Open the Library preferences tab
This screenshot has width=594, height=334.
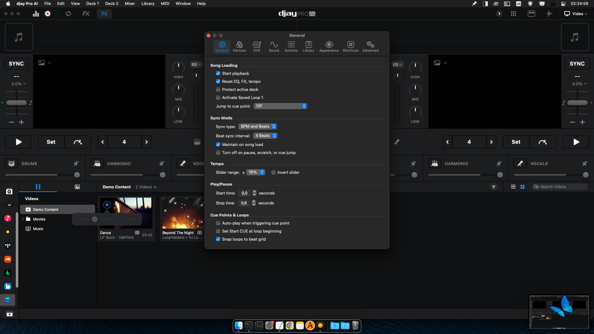pyautogui.click(x=308, y=46)
